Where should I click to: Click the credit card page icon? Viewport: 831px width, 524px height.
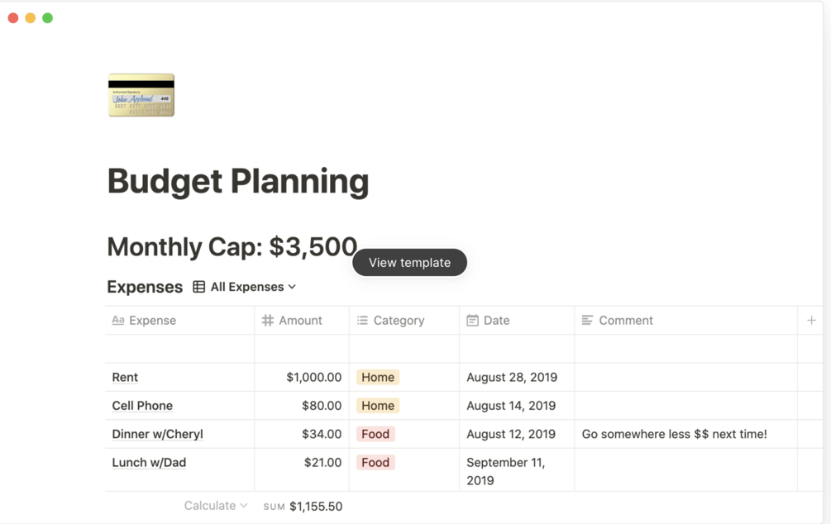pyautogui.click(x=141, y=95)
